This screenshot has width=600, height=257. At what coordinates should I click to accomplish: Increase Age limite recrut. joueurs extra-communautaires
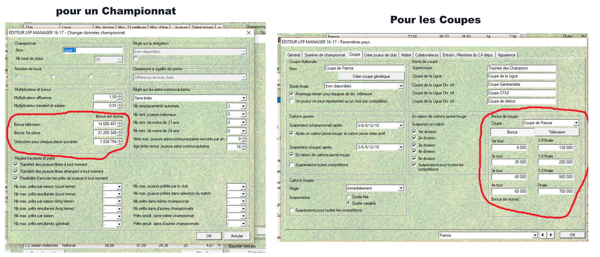(x=244, y=146)
